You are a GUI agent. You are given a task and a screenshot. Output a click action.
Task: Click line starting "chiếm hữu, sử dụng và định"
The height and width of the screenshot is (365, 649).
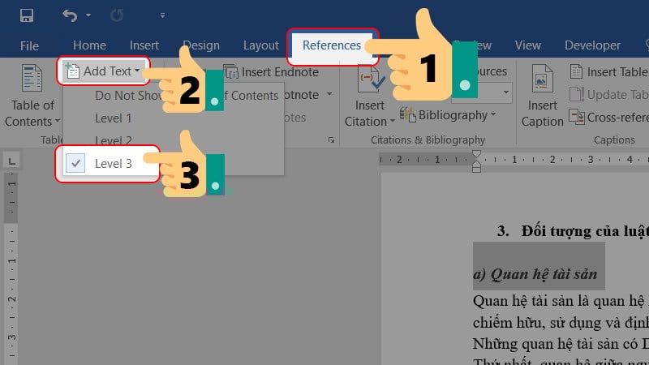[561, 322]
